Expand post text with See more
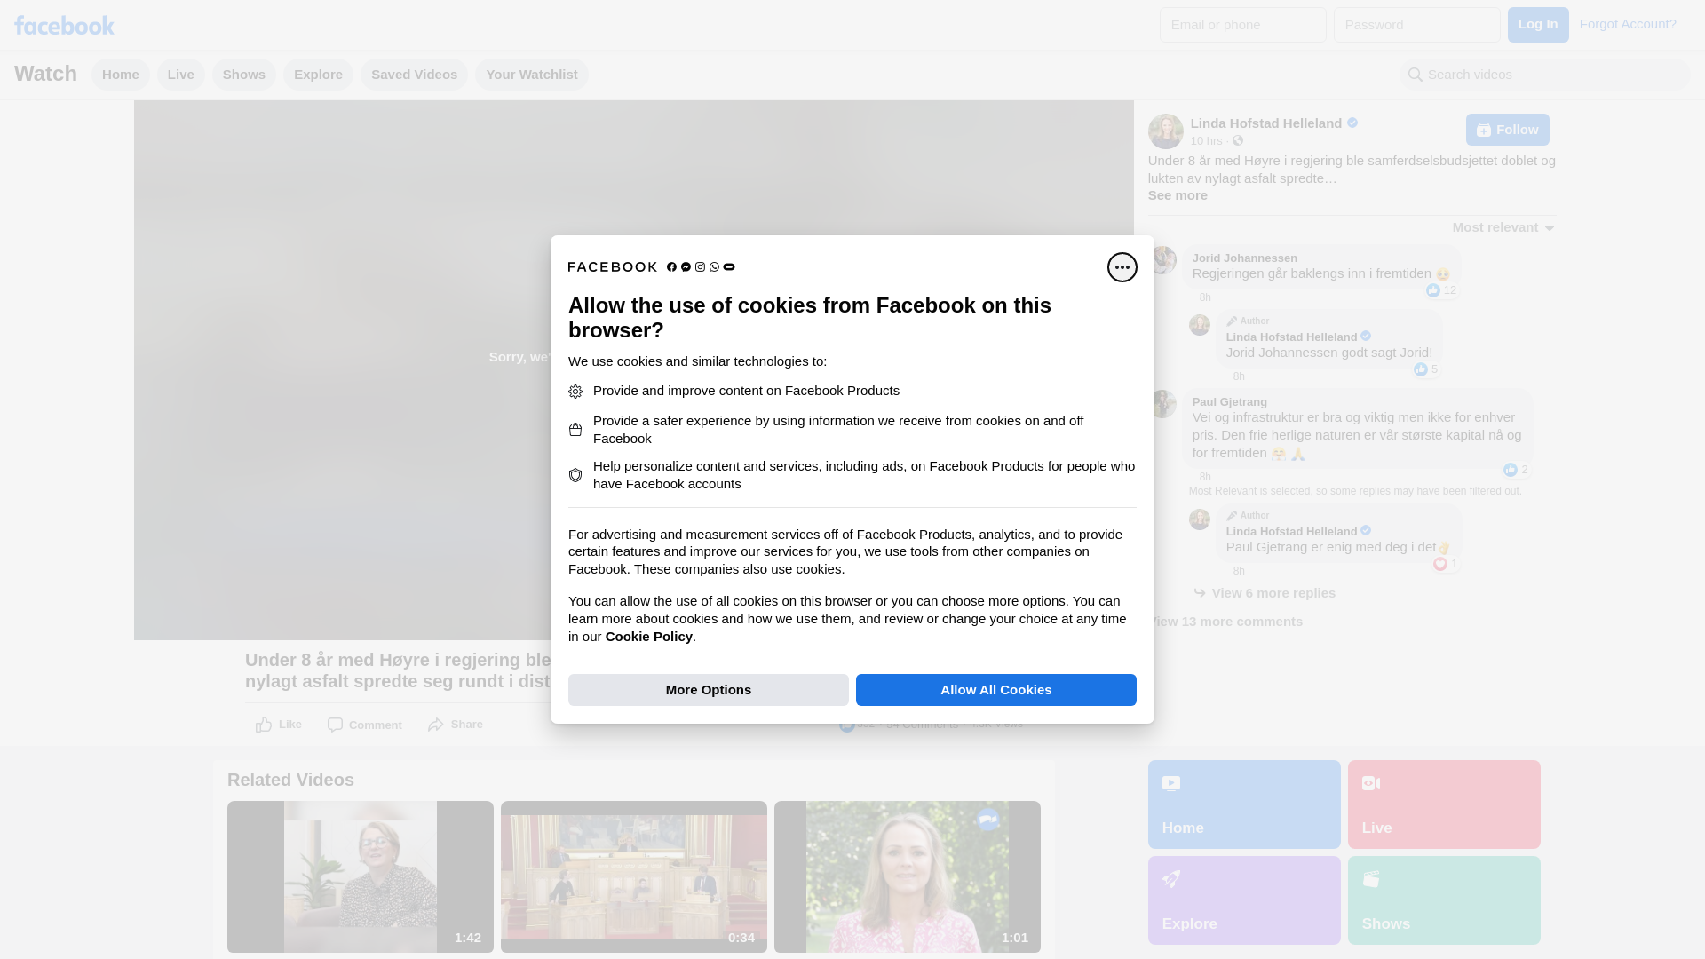 (1177, 195)
